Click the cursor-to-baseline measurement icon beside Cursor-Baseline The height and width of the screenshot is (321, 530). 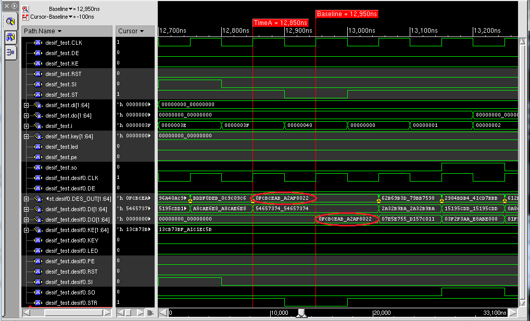point(26,17)
